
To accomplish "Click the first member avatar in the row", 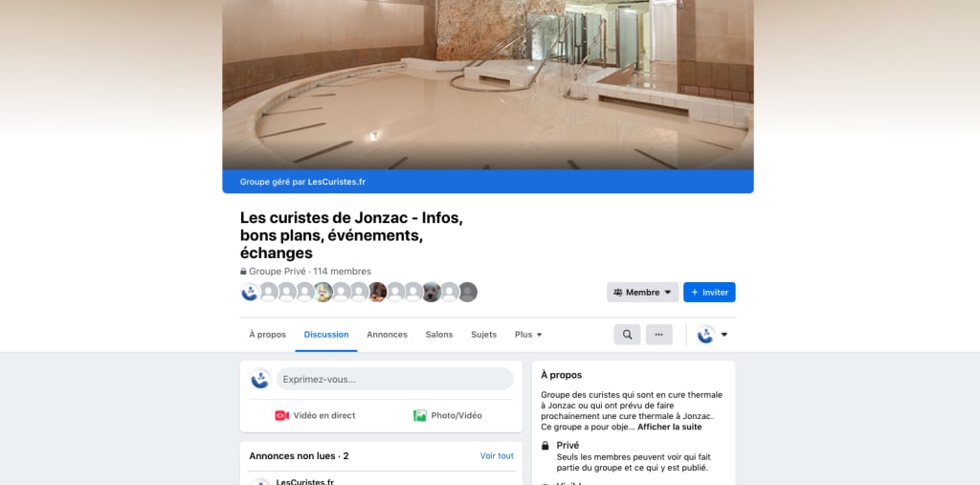I will (x=250, y=292).
